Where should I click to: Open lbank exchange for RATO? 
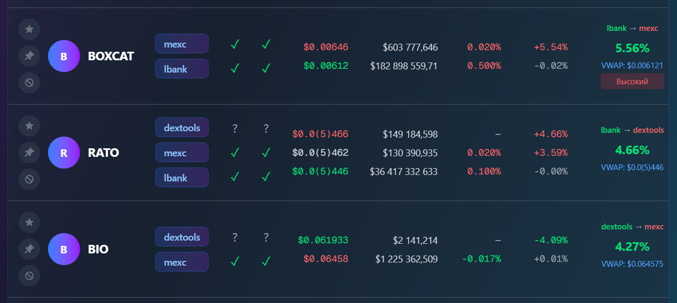181,178
